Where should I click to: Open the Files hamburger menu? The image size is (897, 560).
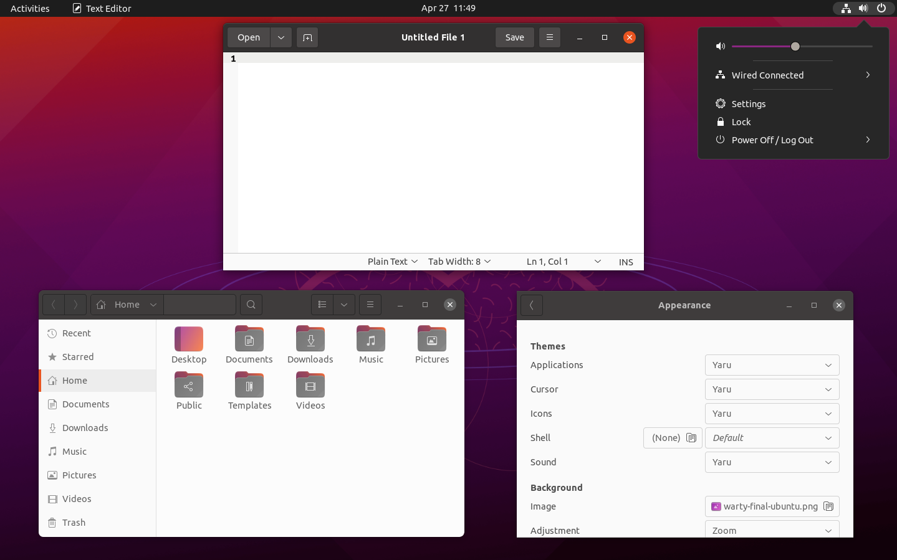370,305
